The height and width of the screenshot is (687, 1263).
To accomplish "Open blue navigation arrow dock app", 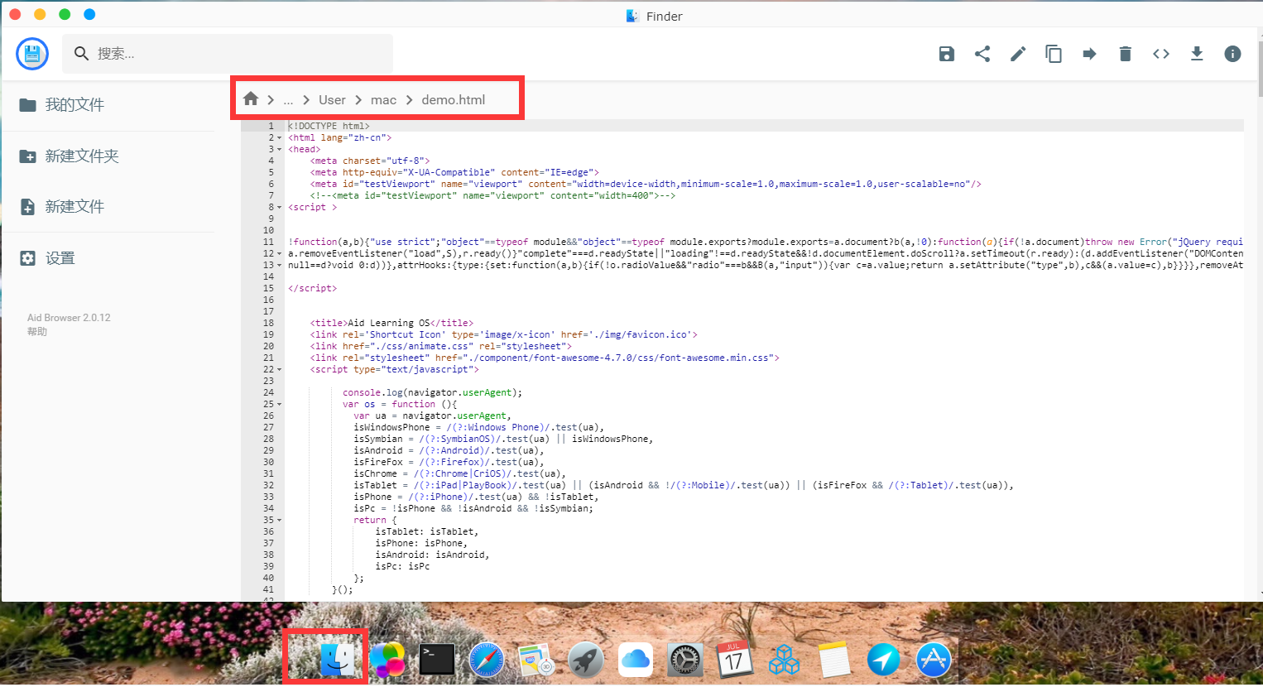I will pyautogui.click(x=883, y=660).
